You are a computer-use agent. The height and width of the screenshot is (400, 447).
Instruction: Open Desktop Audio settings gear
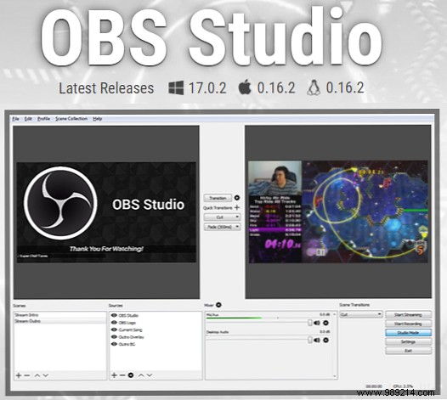325,341
